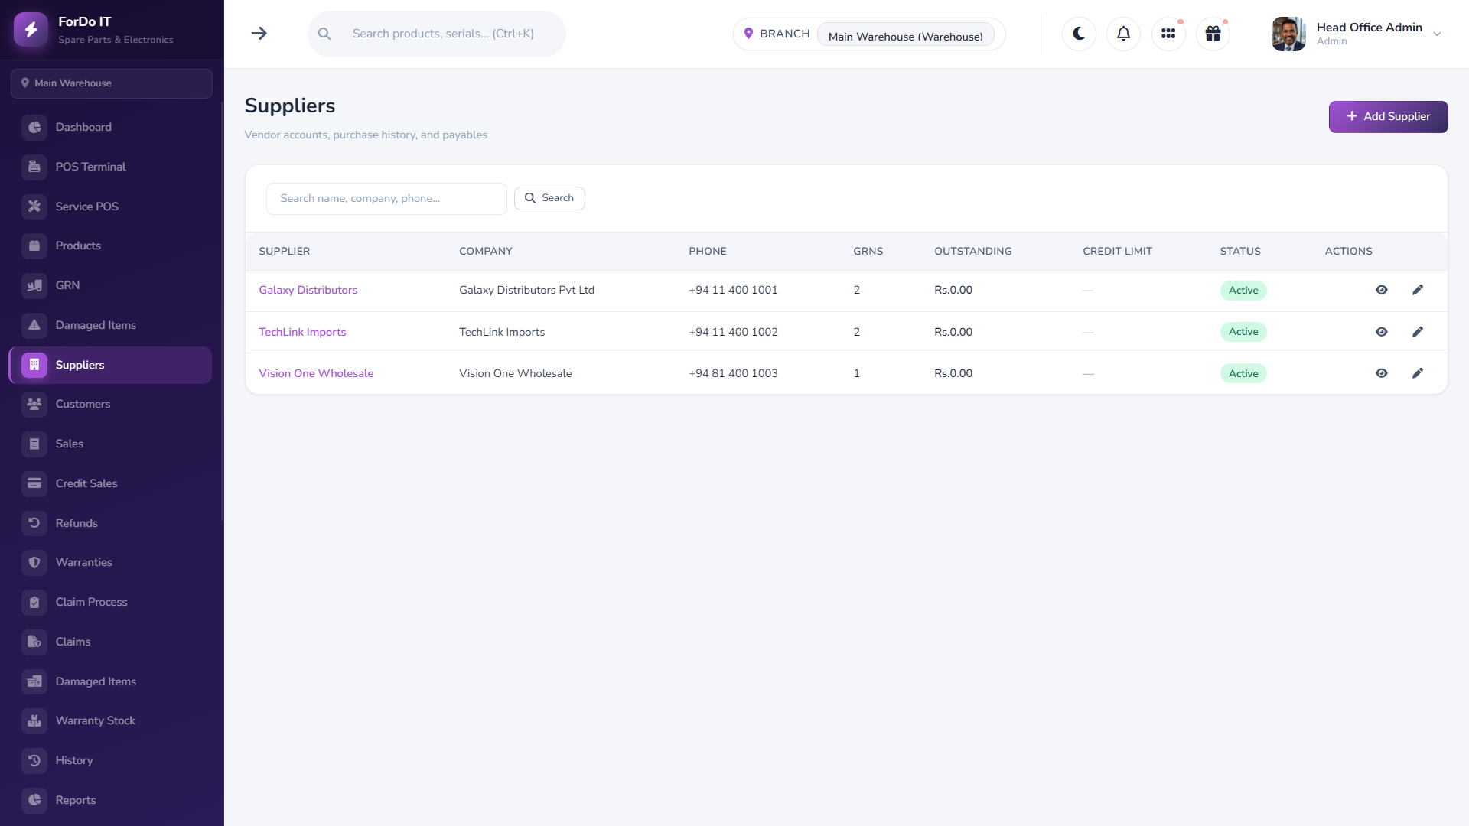Edit Galaxy Distributors with the pencil icon
1469x826 pixels.
pyautogui.click(x=1417, y=290)
